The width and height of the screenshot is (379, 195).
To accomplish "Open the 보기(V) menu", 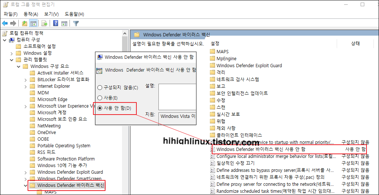I will [51, 14].
